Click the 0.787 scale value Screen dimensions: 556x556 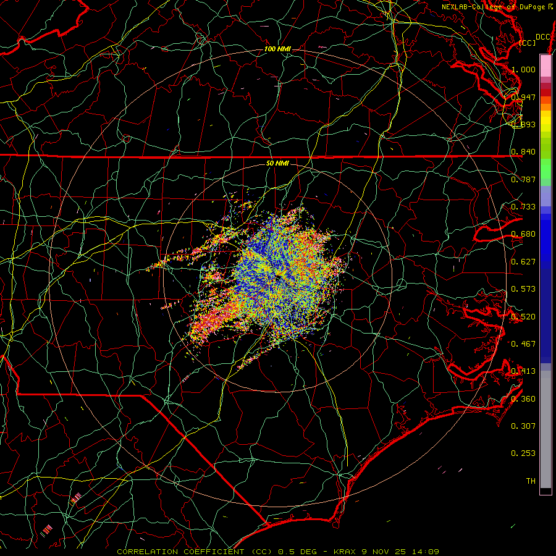pos(523,179)
